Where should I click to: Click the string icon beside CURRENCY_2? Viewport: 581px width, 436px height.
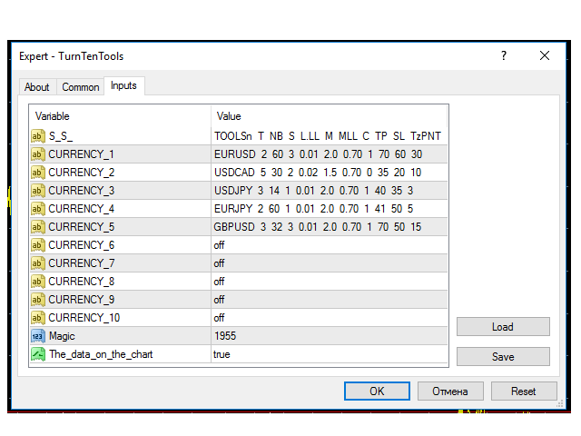pyautogui.click(x=38, y=173)
